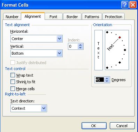Click the red 45-degree orientation marker
This screenshot has height=132, width=138.
coord(120,37)
